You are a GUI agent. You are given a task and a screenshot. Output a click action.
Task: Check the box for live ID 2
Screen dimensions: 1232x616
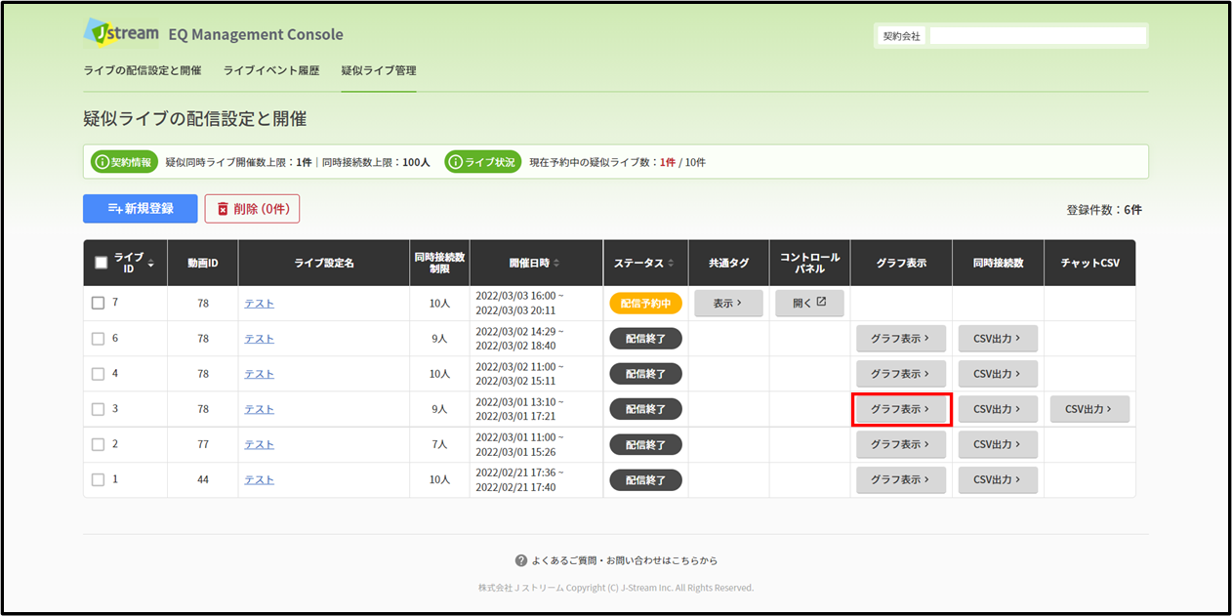[98, 444]
